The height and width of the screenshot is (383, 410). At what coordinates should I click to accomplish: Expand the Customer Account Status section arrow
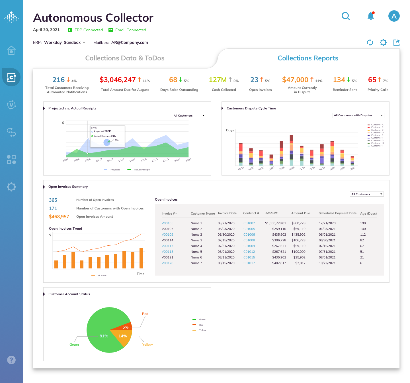tap(44, 294)
